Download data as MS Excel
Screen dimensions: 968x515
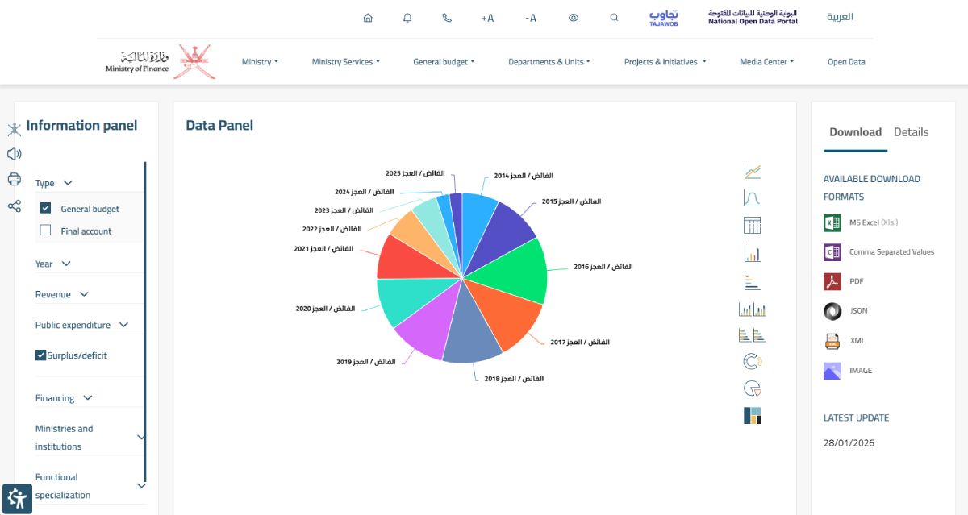point(861,222)
